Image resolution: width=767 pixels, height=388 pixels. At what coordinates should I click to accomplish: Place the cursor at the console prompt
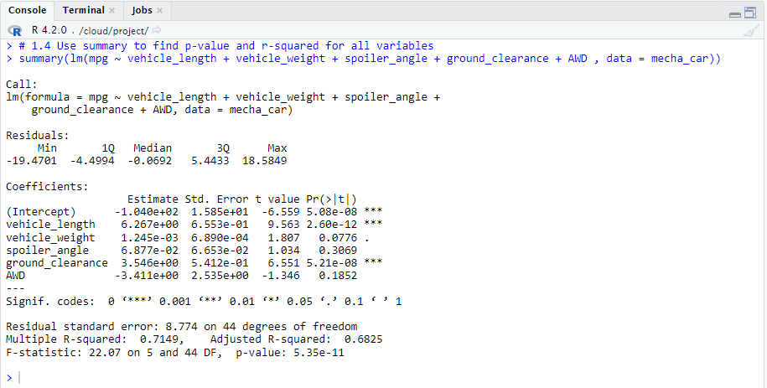point(19,378)
